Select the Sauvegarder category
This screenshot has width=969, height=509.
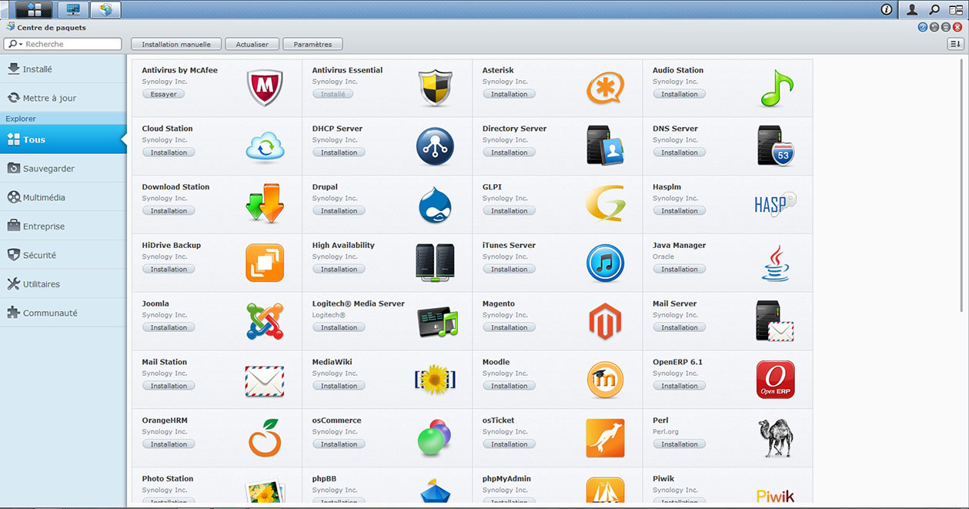[63, 168]
